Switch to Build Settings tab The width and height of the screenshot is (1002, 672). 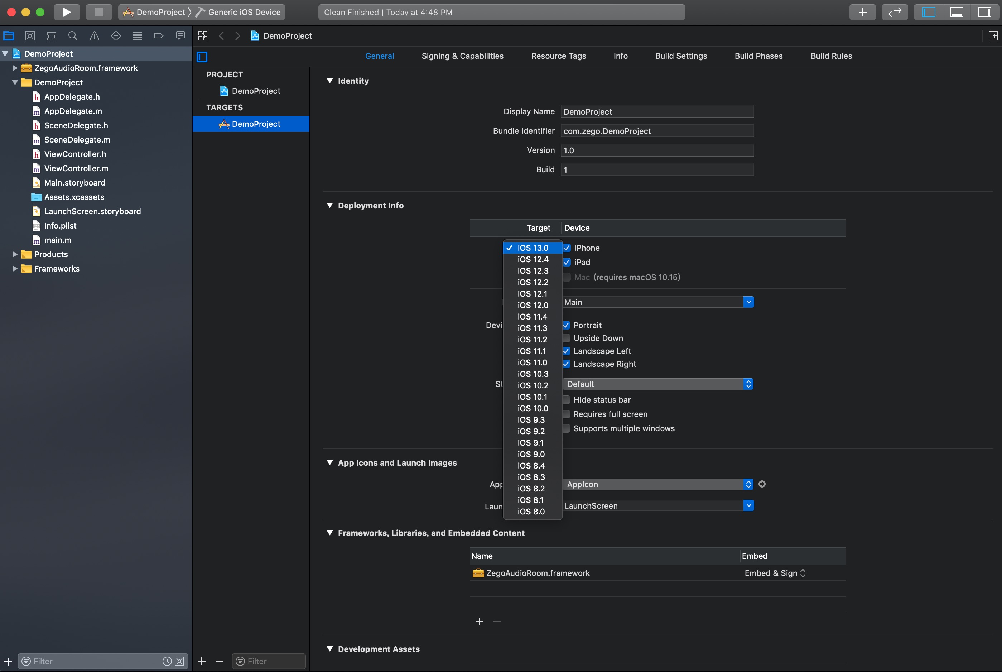pyautogui.click(x=681, y=56)
